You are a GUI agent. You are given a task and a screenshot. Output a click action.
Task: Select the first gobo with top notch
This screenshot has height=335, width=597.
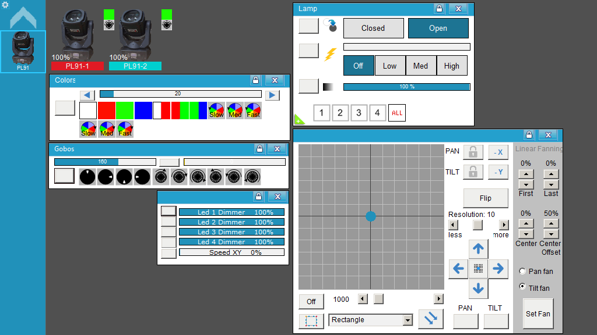pyautogui.click(x=87, y=177)
